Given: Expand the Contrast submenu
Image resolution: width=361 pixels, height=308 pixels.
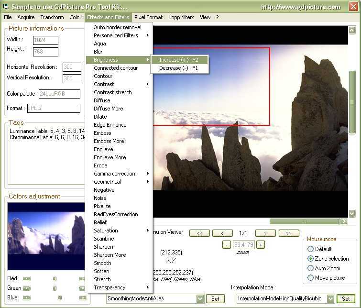Looking at the screenshot, I should (x=119, y=84).
